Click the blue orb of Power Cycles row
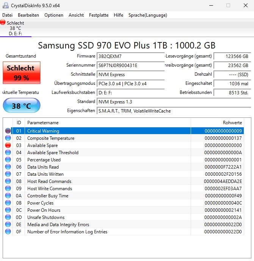This screenshot has width=254, height=261. (8, 203)
